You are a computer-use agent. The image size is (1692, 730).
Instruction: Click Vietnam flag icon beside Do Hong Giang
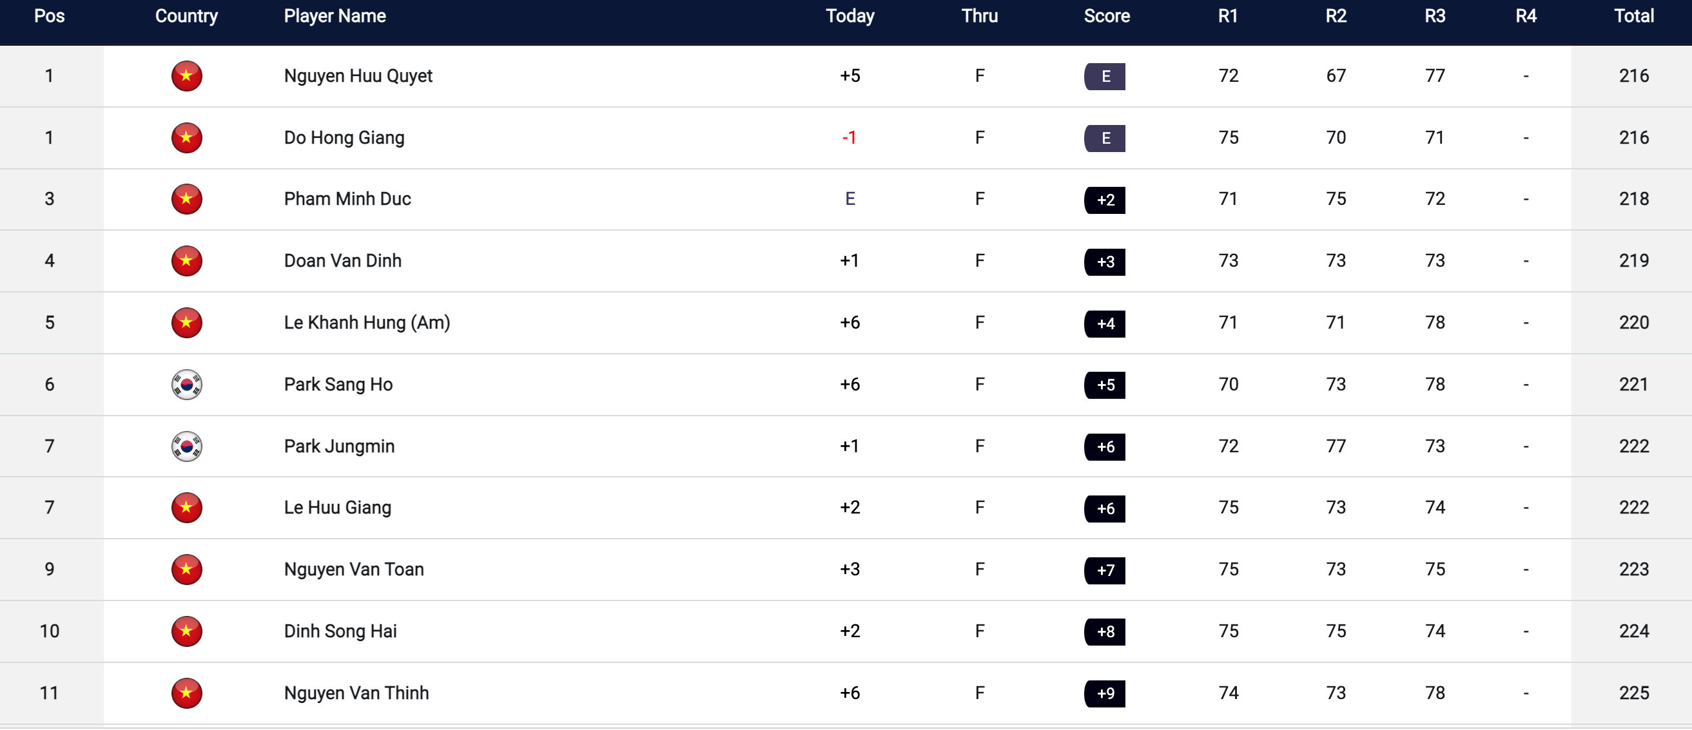pyautogui.click(x=186, y=138)
